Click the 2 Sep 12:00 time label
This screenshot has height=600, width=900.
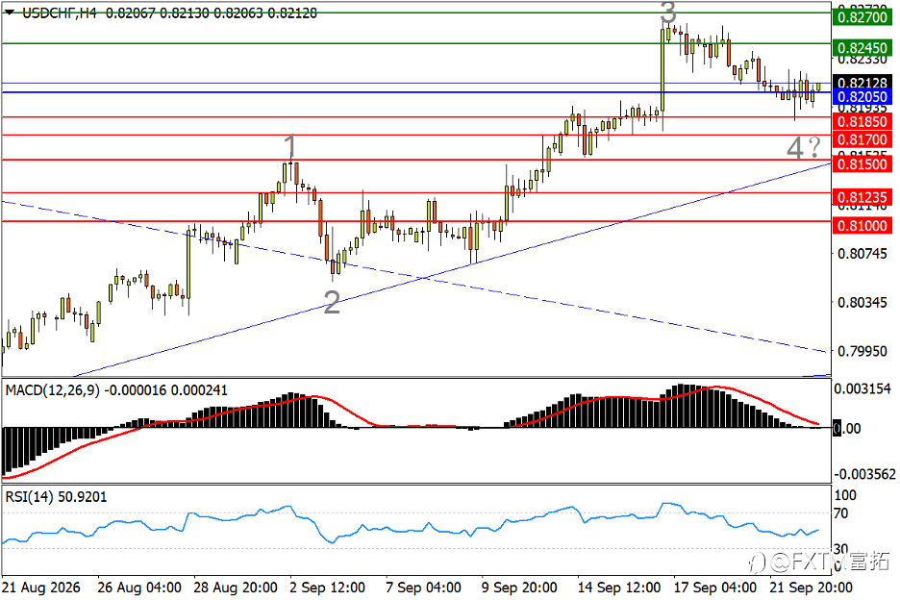327,587
